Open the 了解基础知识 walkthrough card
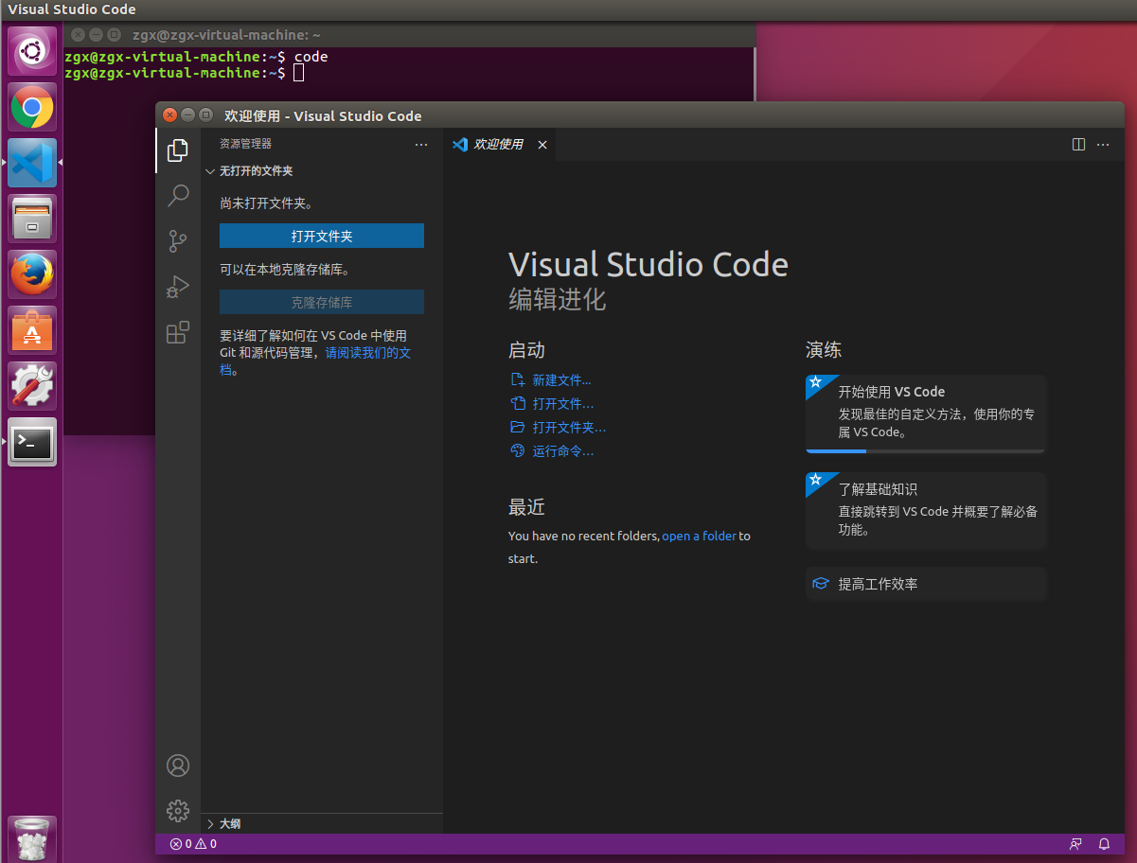The width and height of the screenshot is (1137, 863). coord(926,511)
